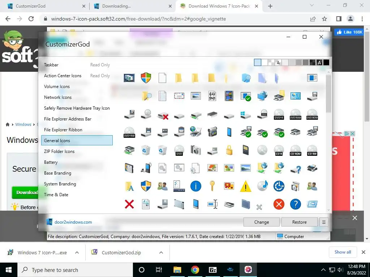
Task: Choose the memory chip icon
Action: [212, 114]
